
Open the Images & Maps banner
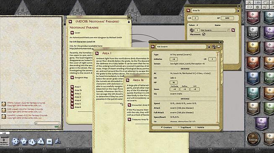253,33
